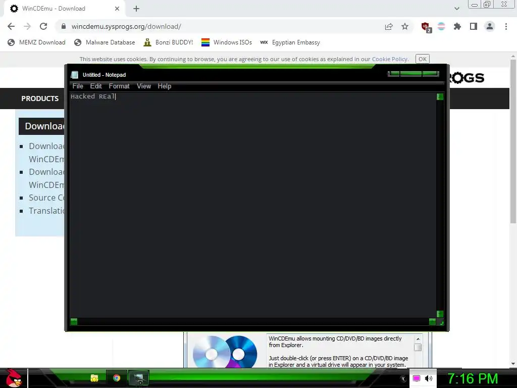
Task: Open the Chrome profile avatar
Action: 490,26
